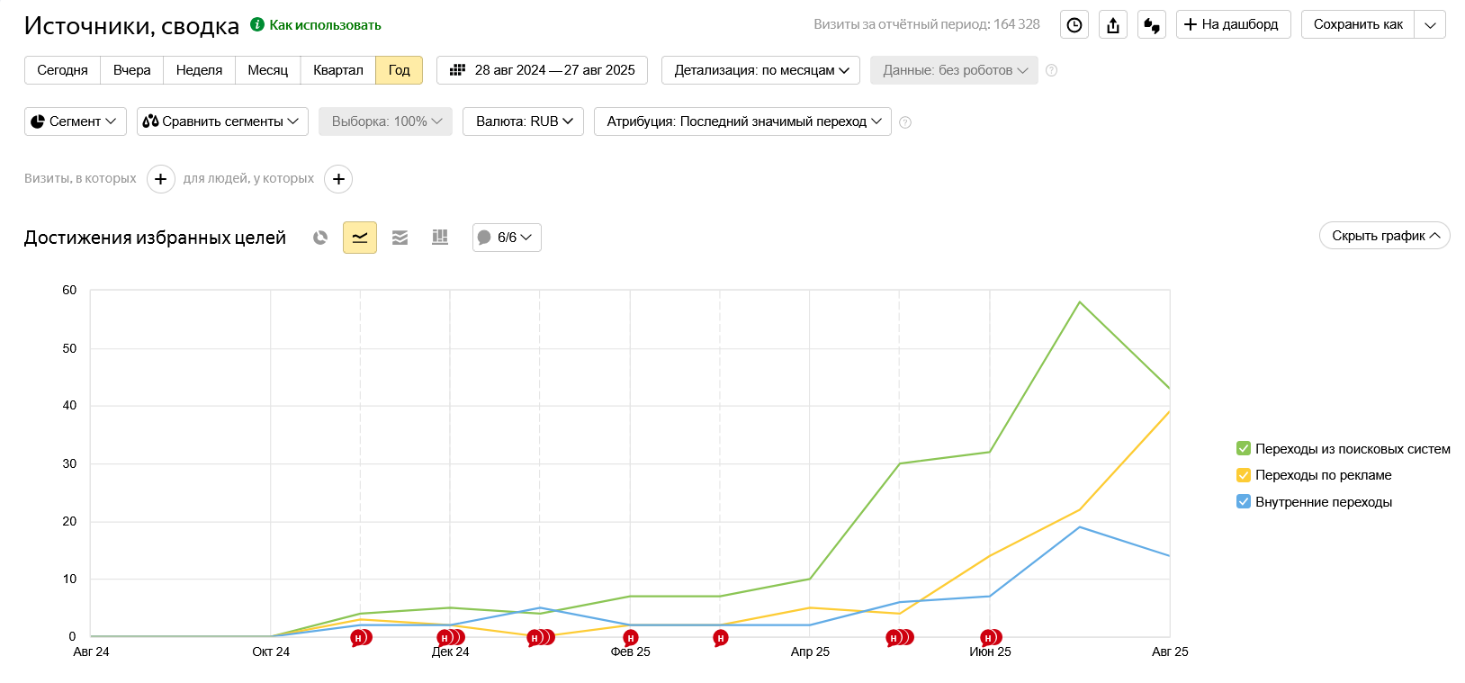Select the Квартал period tab
The width and height of the screenshot is (1465, 683).
click(337, 70)
